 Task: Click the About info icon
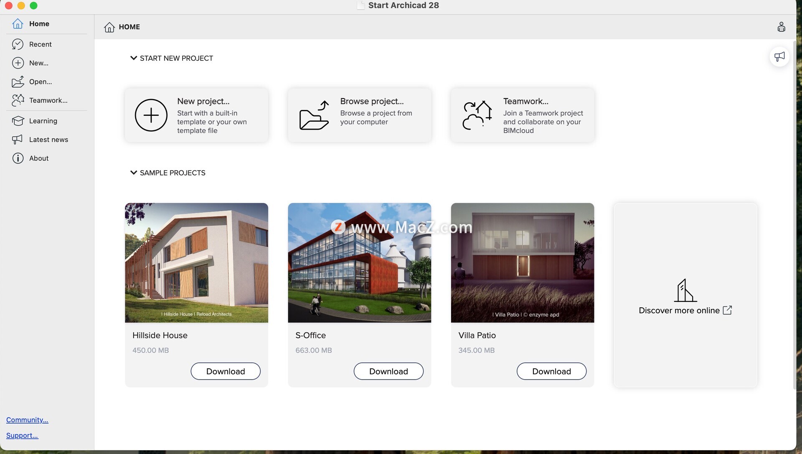point(18,158)
